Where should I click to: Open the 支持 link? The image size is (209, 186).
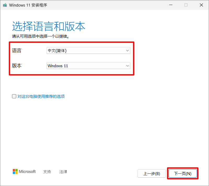pyautogui.click(x=47, y=172)
